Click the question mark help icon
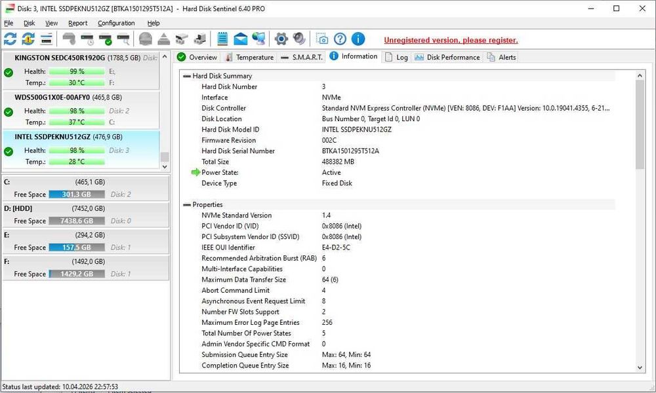Viewport: 656px width, 393px height. coord(340,39)
